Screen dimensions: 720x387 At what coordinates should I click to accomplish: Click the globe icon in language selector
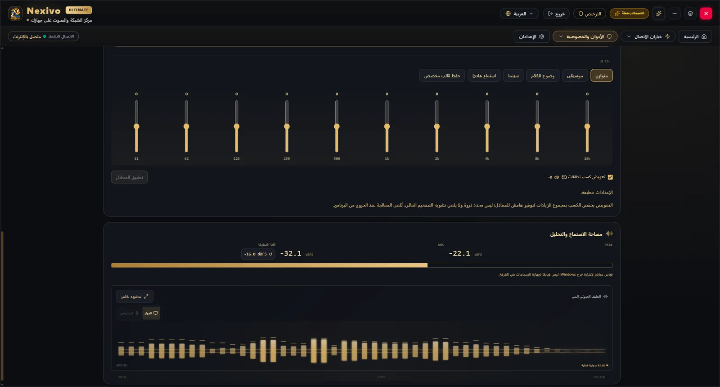[x=508, y=14]
